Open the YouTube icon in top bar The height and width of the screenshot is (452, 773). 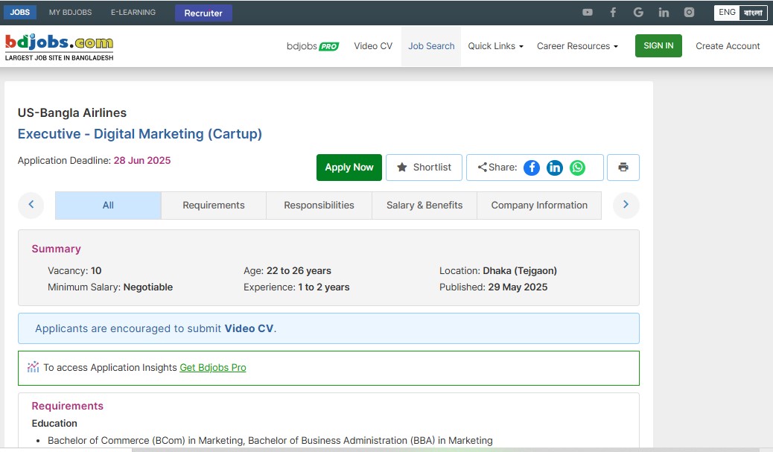[587, 13]
